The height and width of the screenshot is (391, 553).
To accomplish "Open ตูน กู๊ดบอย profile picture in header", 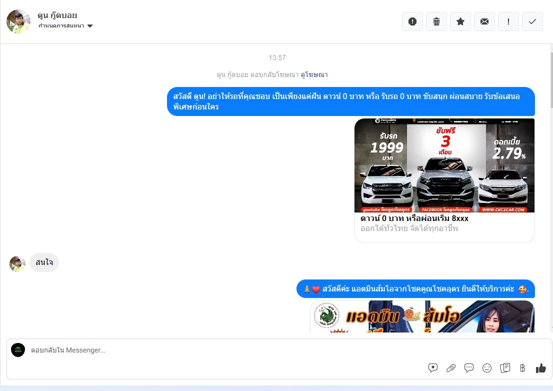I will [x=18, y=21].
